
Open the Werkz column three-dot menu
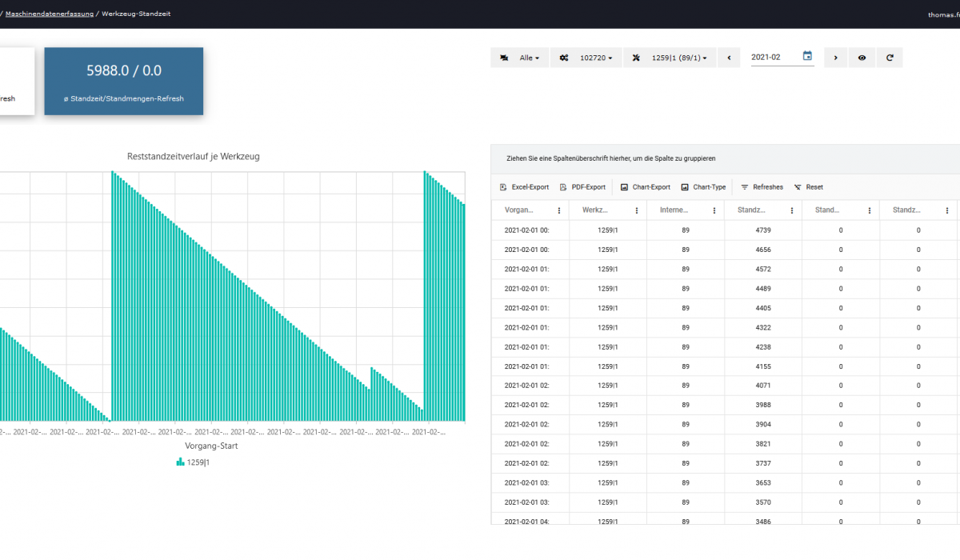[637, 210]
